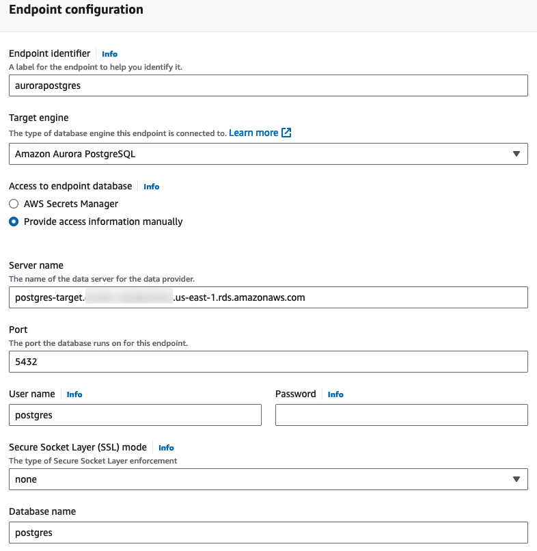Open the Learn more link for target engine
This screenshot has height=551, width=537.
(x=253, y=133)
